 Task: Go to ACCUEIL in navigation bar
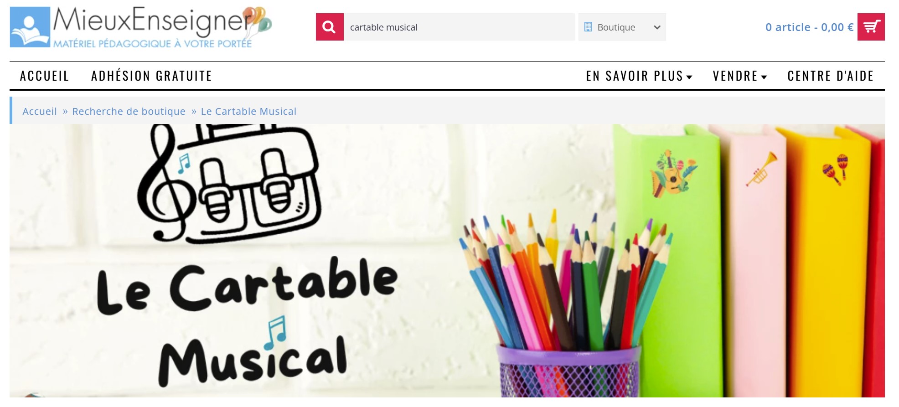(x=45, y=76)
